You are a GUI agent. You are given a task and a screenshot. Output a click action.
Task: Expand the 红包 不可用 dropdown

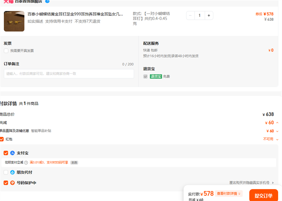point(277,139)
